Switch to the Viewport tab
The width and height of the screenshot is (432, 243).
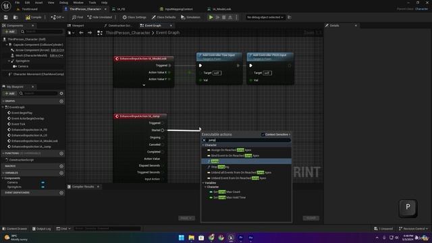[x=78, y=26]
